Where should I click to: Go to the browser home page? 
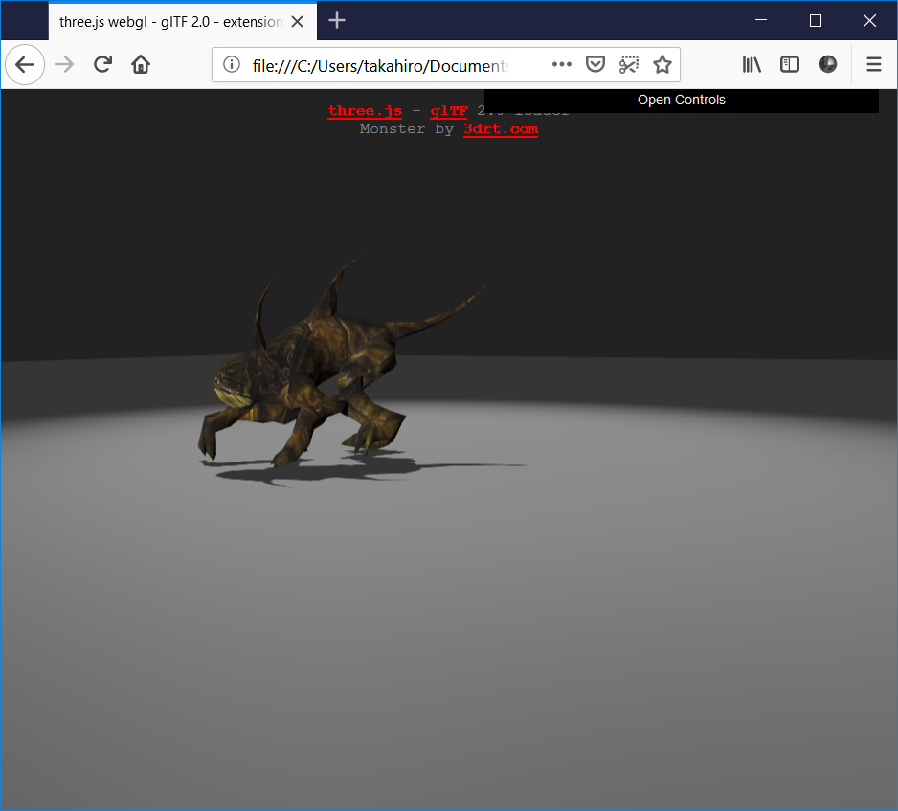point(141,65)
